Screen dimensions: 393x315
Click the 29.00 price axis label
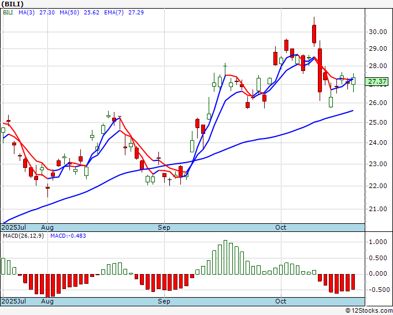[378, 49]
